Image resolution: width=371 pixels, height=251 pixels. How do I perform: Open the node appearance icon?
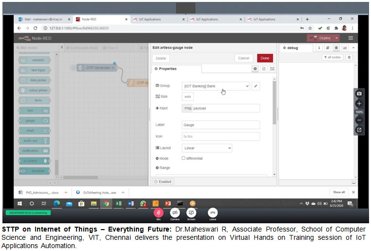click(272, 69)
